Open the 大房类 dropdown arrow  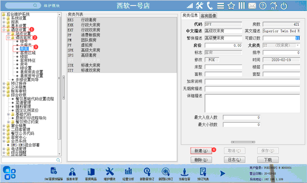[x=298, y=46]
